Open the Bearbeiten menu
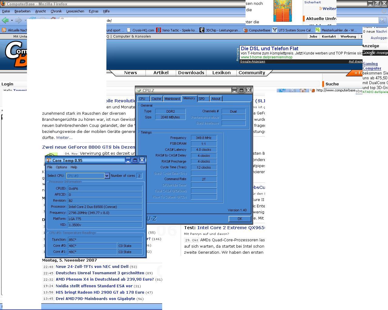The image size is (388, 310). coord(22,11)
